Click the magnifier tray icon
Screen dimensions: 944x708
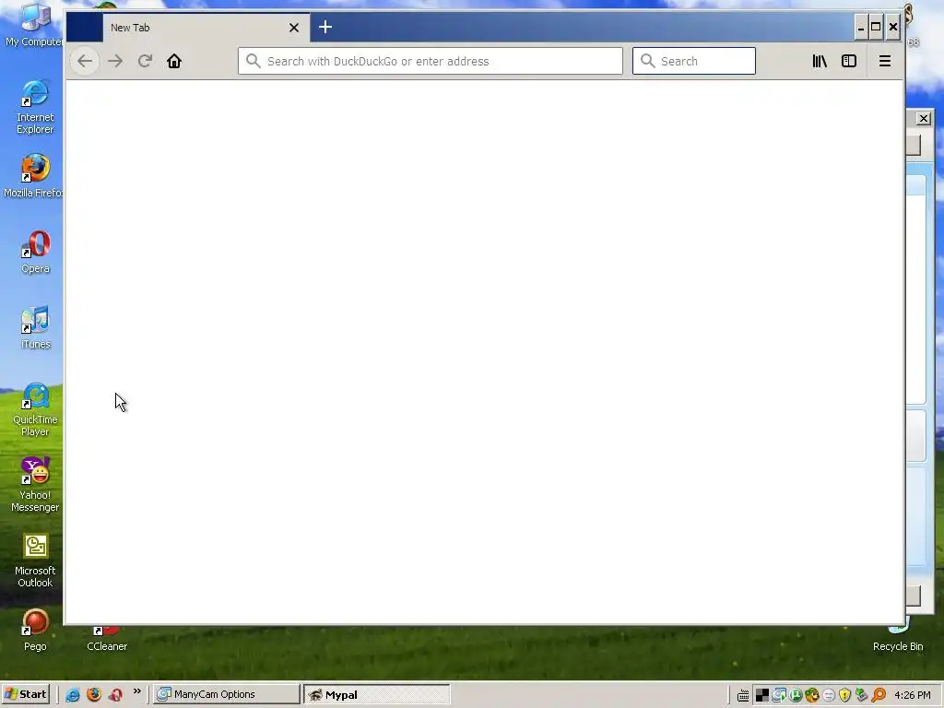879,695
